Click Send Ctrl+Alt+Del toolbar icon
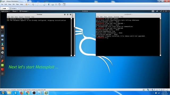The width and height of the screenshot is (170, 95). (x=33, y=4)
